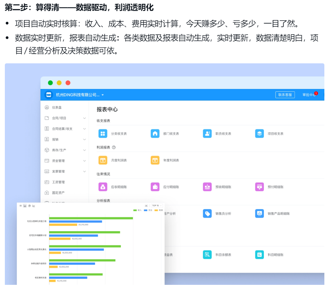Open the 预收明细账 icon

(x=207, y=187)
